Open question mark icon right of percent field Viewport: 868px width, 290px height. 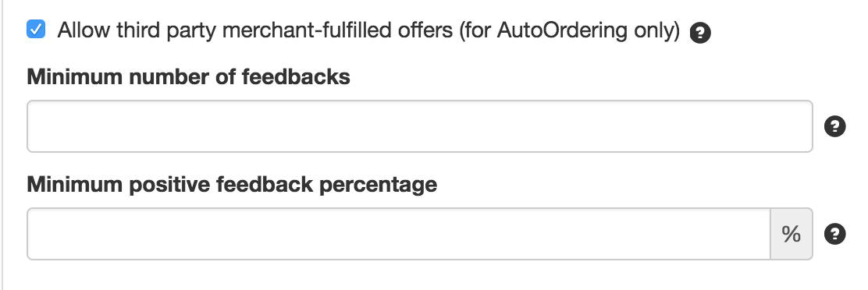pos(834,234)
